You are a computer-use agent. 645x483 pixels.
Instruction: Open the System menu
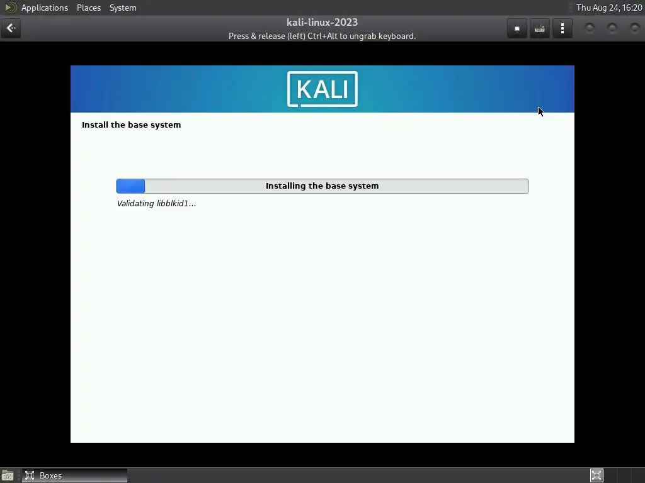(x=123, y=8)
